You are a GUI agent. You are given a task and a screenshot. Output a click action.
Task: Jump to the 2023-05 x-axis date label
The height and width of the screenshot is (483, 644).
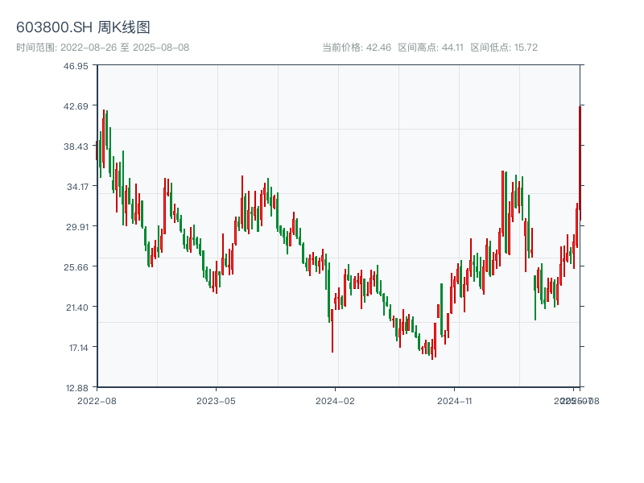(216, 400)
